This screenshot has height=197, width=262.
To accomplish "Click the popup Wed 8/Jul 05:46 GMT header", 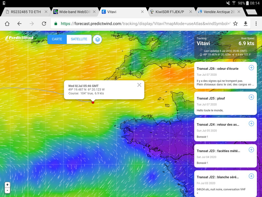I will pos(83,86).
